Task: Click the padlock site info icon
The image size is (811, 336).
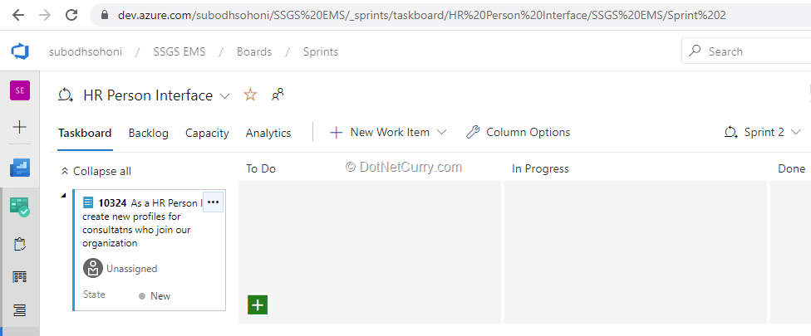Action: [x=105, y=16]
